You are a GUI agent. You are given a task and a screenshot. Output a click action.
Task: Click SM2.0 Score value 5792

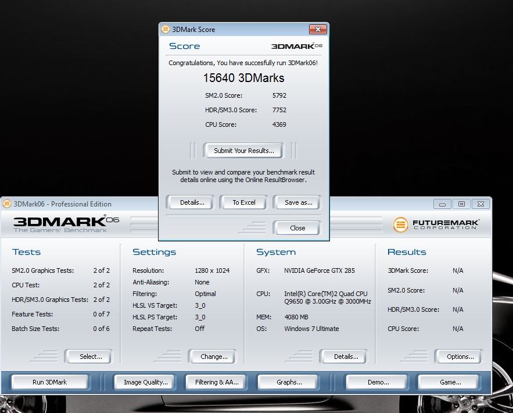point(279,95)
